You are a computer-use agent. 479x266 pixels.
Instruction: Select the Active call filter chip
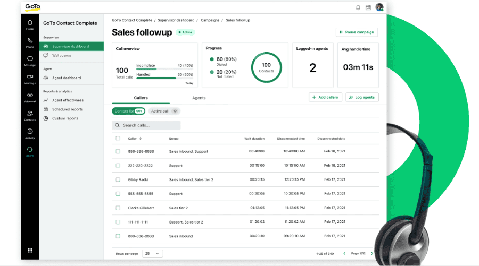click(164, 111)
